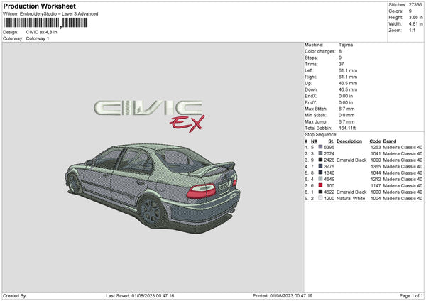Click the N# column header
This screenshot has width=426, height=301.
pos(313,141)
